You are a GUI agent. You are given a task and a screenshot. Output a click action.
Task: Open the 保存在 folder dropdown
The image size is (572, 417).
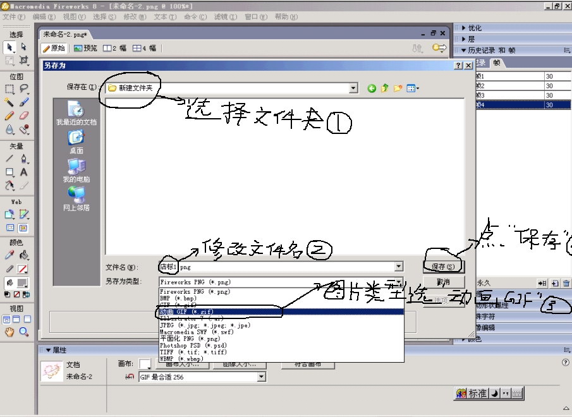click(x=353, y=88)
